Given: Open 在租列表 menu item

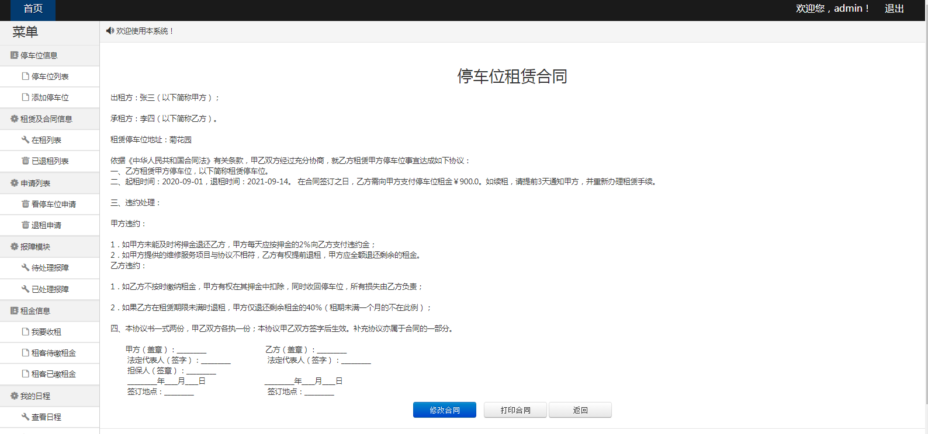Looking at the screenshot, I should coord(50,140).
